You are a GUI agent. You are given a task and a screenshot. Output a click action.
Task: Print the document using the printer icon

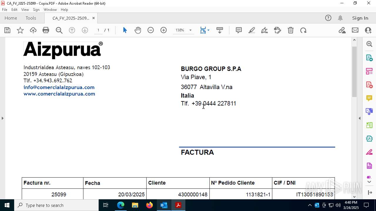[x=46, y=30]
